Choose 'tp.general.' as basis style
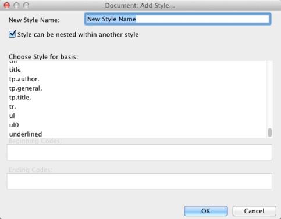The width and height of the screenshot is (281, 219). (137, 88)
